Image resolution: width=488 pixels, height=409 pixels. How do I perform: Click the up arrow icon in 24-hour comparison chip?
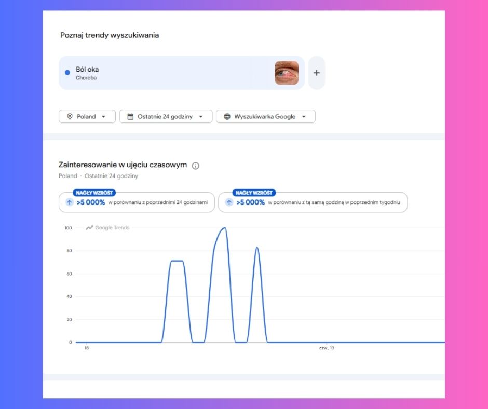70,202
